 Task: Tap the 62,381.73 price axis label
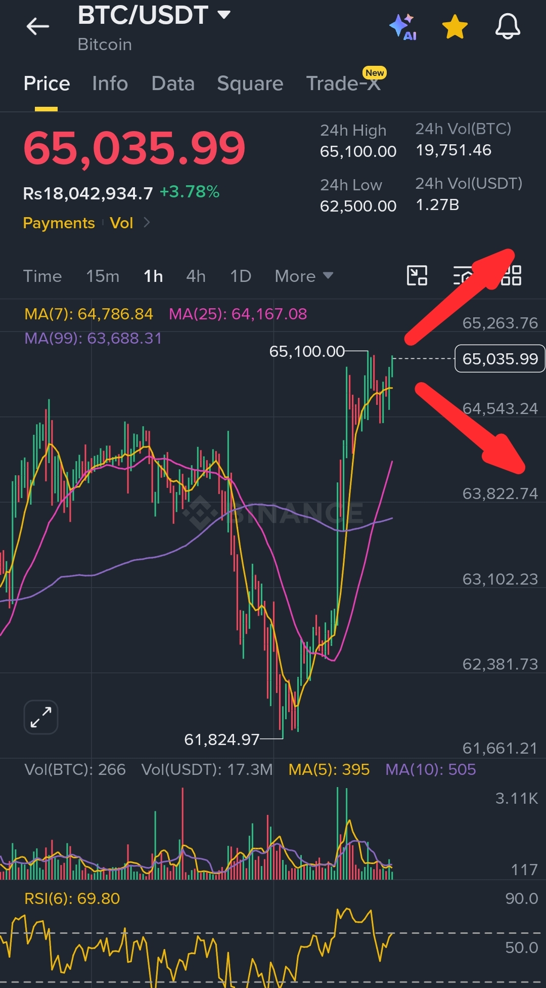(x=500, y=664)
